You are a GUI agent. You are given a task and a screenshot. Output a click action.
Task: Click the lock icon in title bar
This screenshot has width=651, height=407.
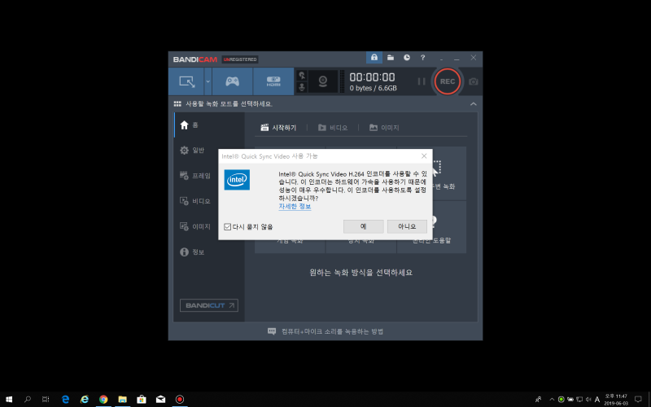(374, 57)
